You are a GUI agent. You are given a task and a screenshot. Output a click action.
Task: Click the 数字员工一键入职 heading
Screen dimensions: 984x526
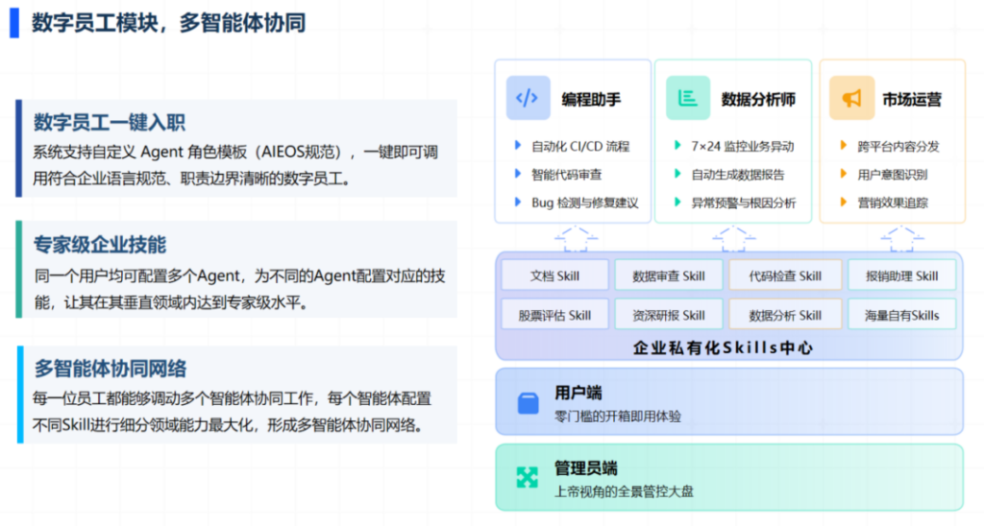click(x=110, y=123)
